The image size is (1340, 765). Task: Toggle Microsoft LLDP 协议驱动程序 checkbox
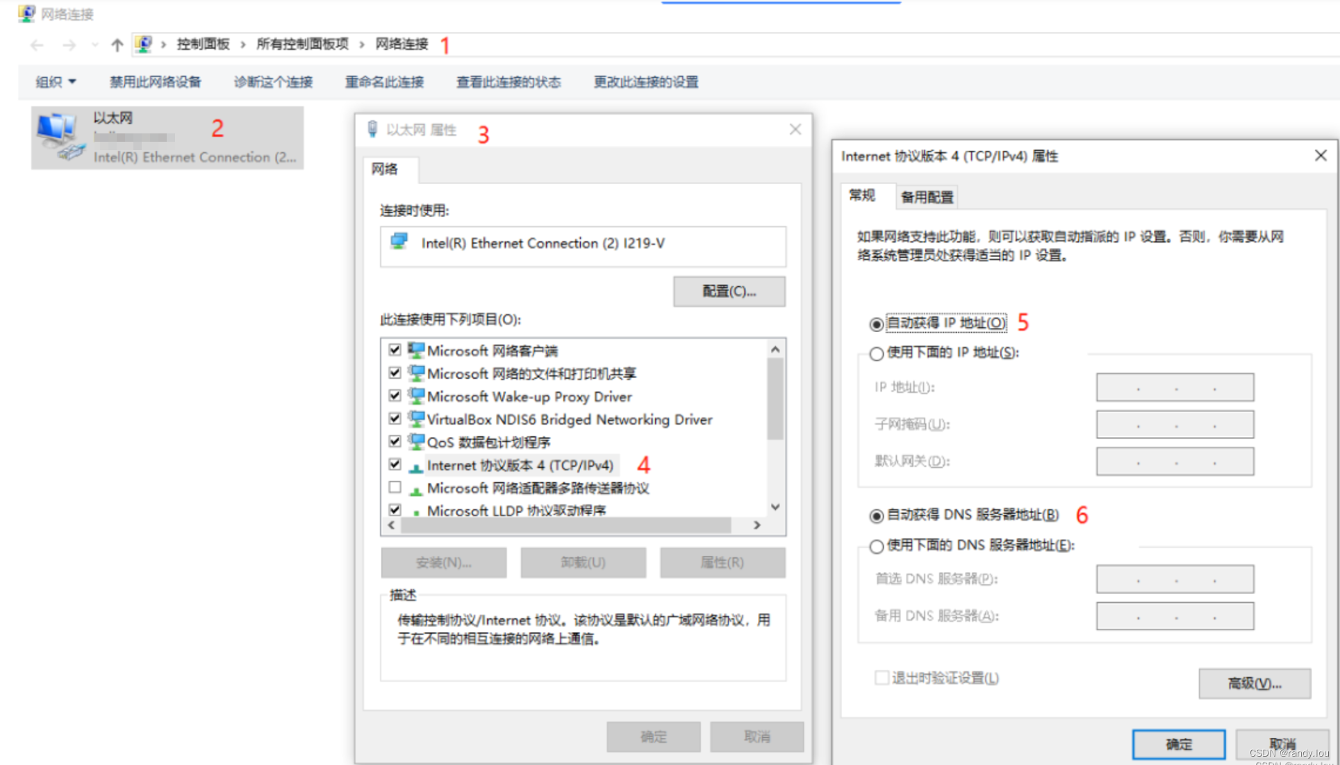pyautogui.click(x=395, y=509)
